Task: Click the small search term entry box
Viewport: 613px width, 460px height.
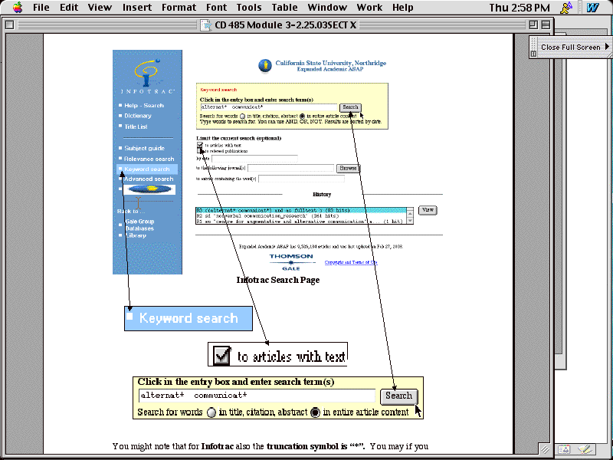Action: pyautogui.click(x=268, y=107)
